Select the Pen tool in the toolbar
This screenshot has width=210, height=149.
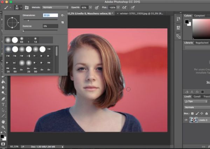click(3, 99)
